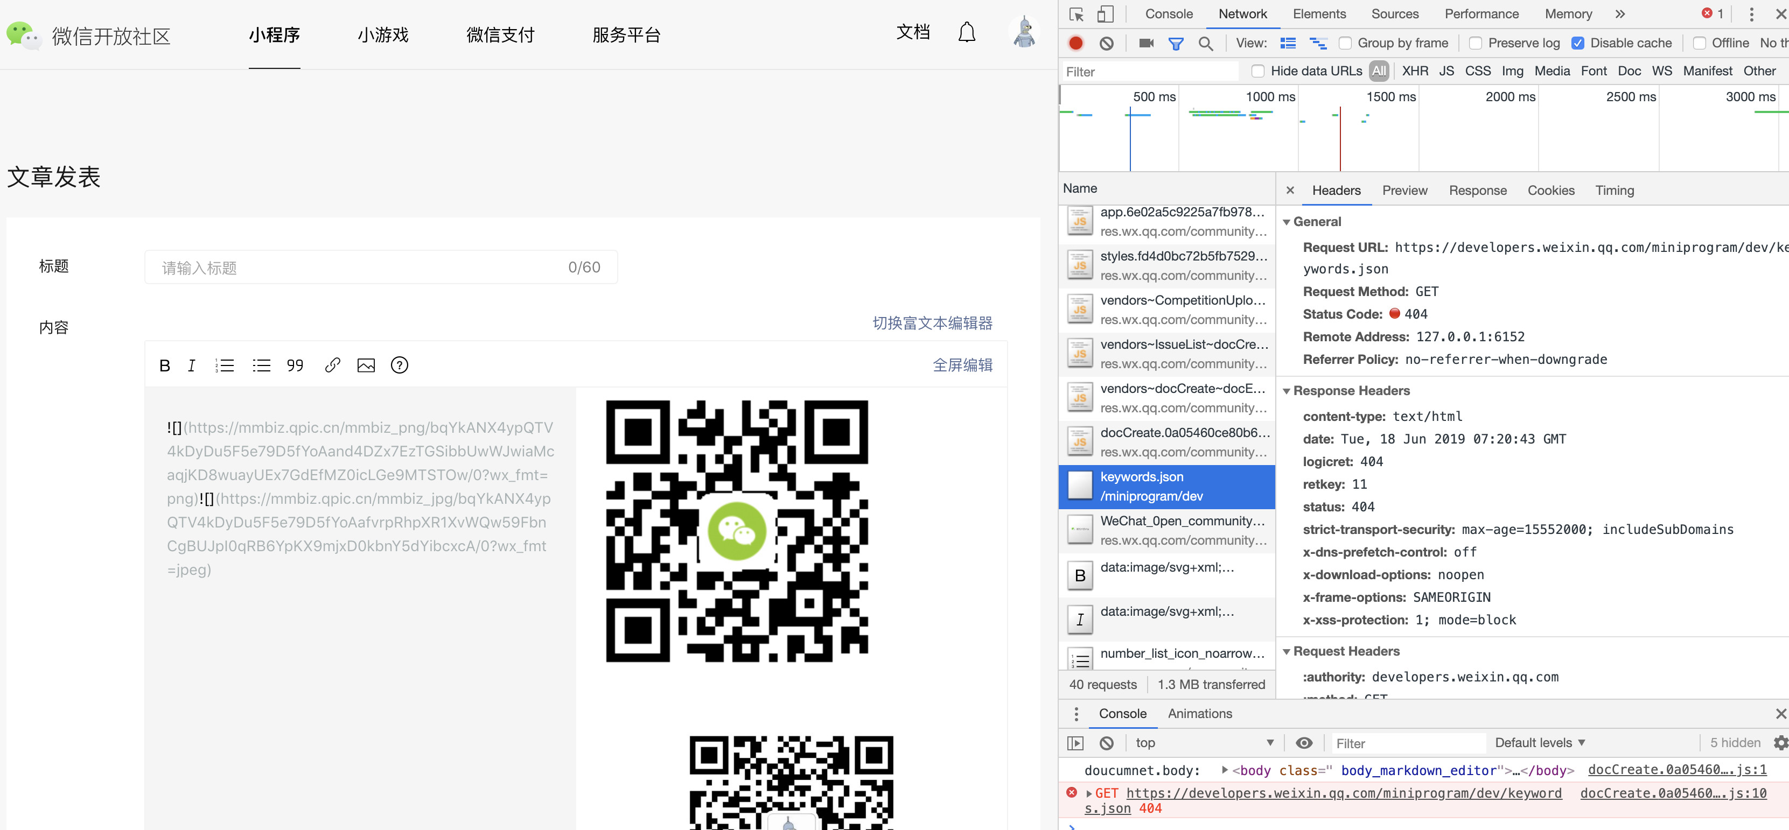The width and height of the screenshot is (1789, 830).
Task: Show more DevTools tabs chevron
Action: point(1620,15)
